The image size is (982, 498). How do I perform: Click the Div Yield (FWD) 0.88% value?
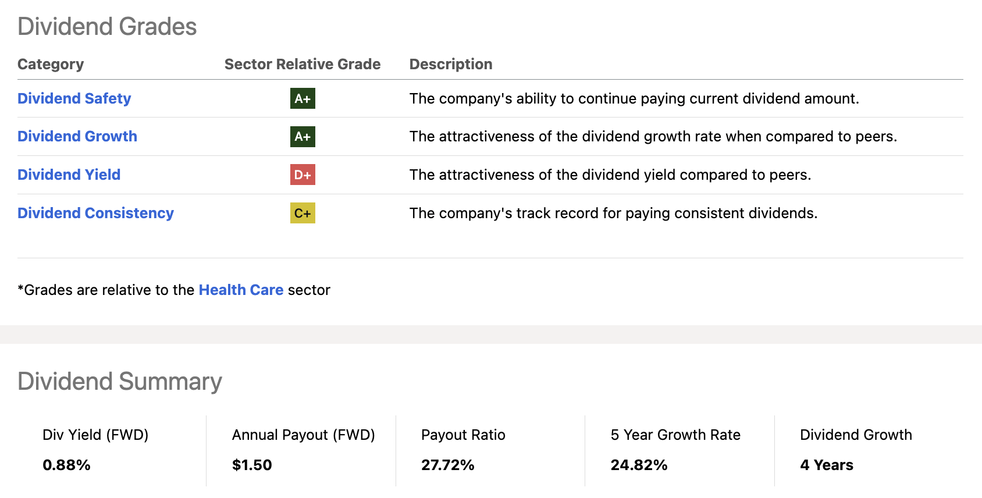coord(66,465)
